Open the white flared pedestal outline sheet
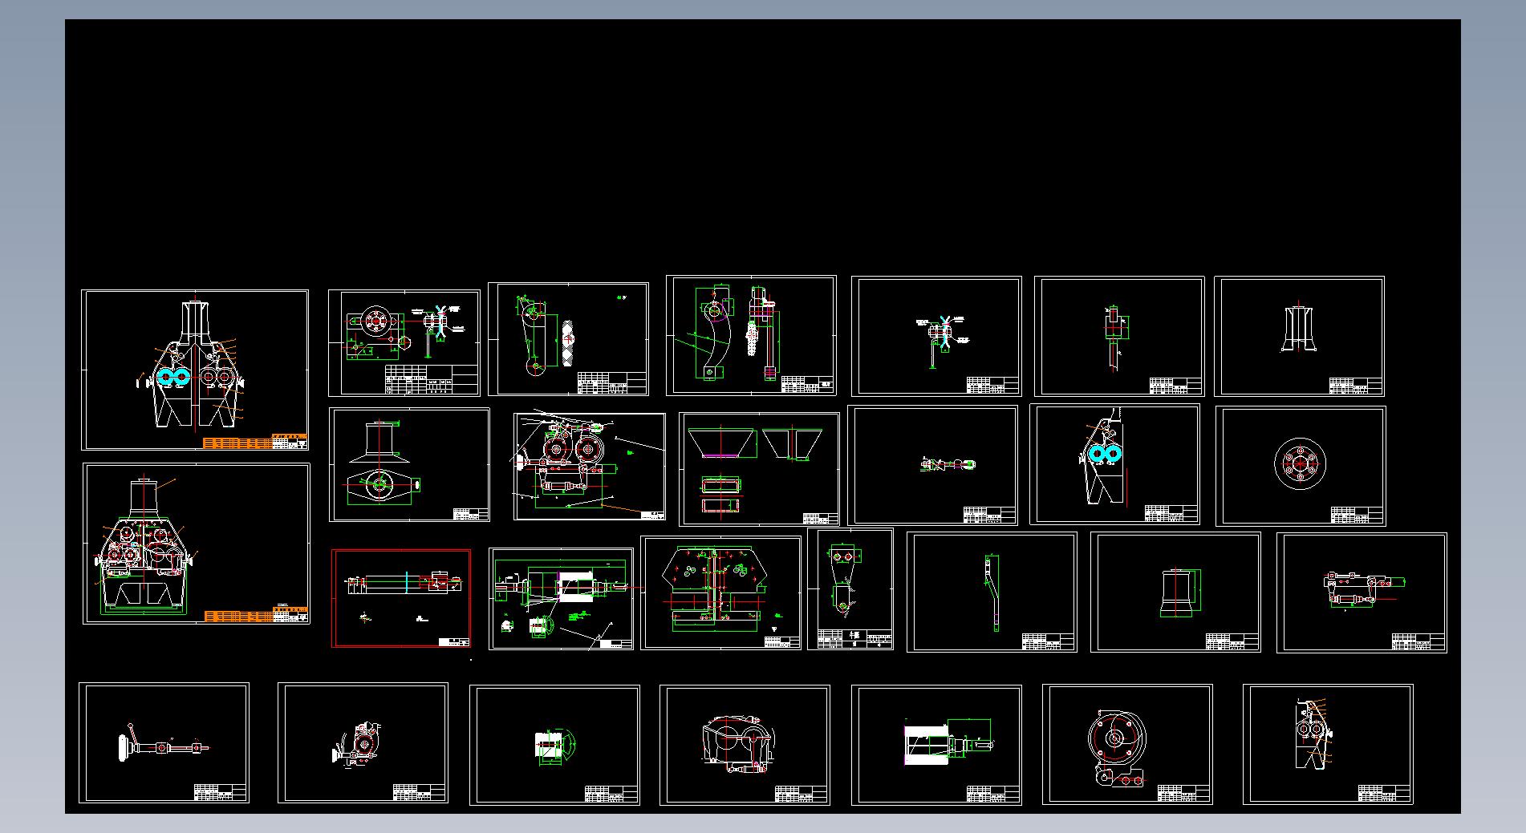 coord(1300,336)
